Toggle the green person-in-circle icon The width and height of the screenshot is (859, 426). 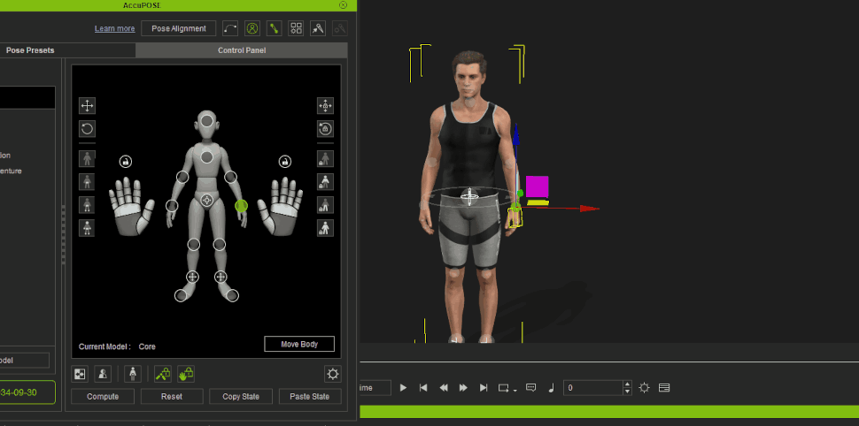252,28
